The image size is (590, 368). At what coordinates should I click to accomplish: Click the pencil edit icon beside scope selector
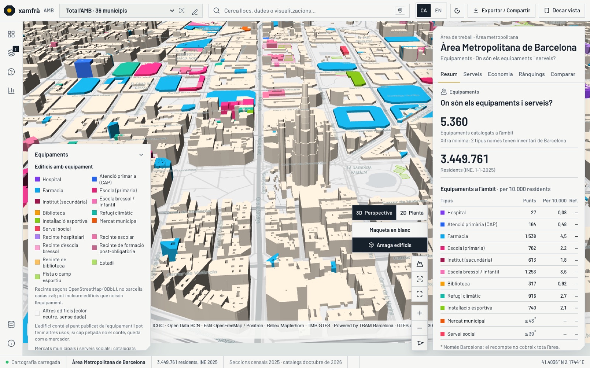(x=195, y=11)
